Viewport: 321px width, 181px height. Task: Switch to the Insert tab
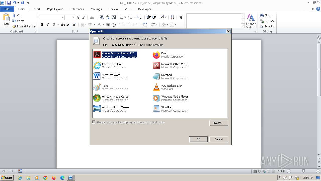click(36, 9)
